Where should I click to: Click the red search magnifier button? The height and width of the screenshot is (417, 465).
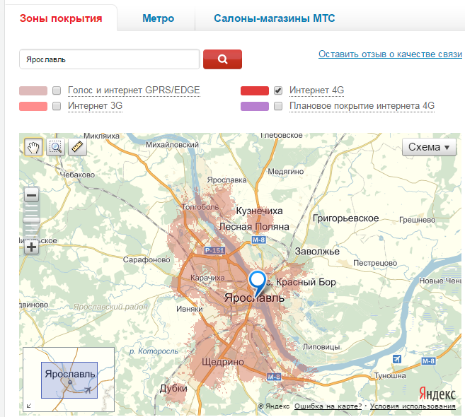click(x=222, y=59)
